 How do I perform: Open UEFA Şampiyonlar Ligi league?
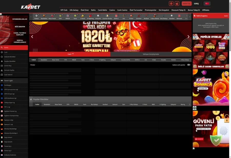click(14, 90)
